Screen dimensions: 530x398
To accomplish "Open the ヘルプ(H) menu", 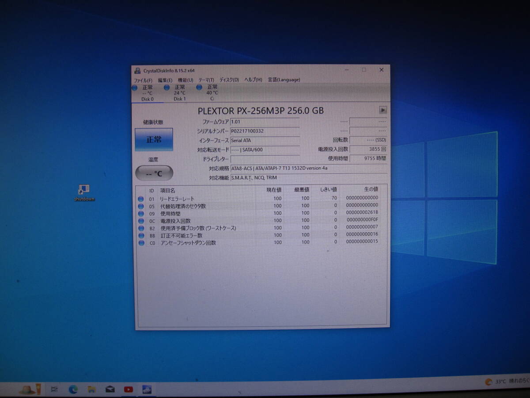I will click(x=253, y=80).
